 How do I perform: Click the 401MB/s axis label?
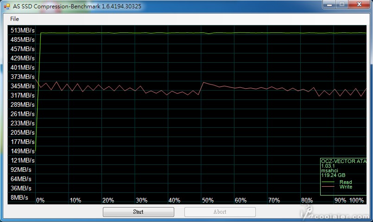(23, 67)
